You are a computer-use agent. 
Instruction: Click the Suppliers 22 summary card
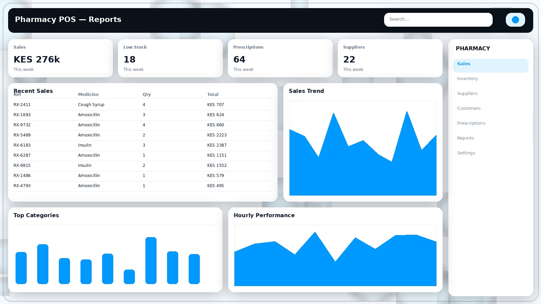(390, 58)
